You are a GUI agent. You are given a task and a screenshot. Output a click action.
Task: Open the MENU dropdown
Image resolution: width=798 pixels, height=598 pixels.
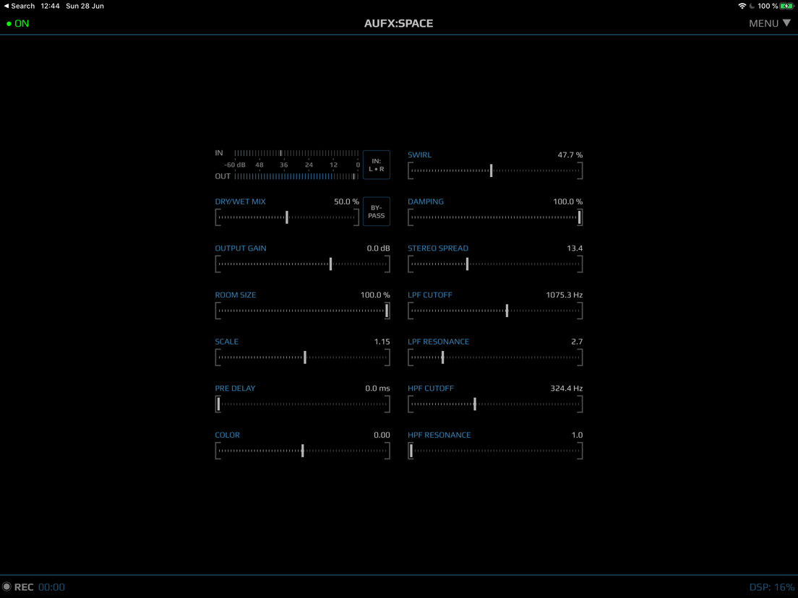click(770, 23)
